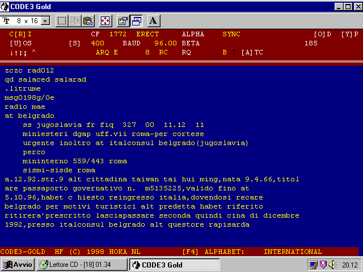The image size is (363, 272).
Task: Click the volume speaker tray icon
Action: tap(332, 265)
